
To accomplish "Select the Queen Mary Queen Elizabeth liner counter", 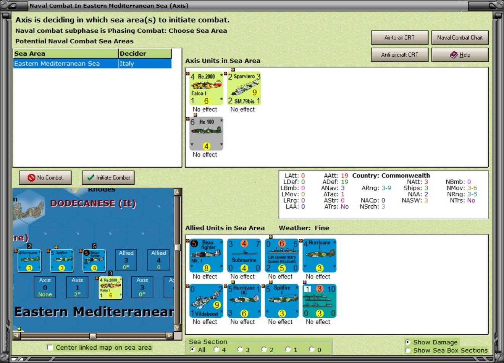I will pyautogui.click(x=282, y=256).
